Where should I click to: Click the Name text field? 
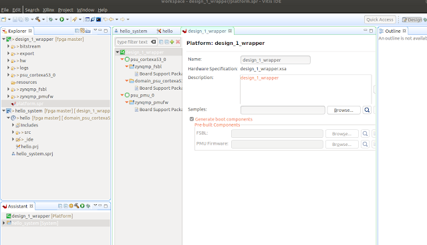(x=275, y=60)
